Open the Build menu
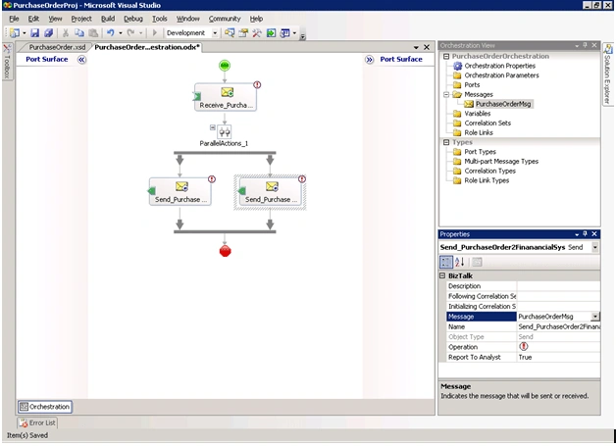The image size is (616, 446). click(108, 19)
